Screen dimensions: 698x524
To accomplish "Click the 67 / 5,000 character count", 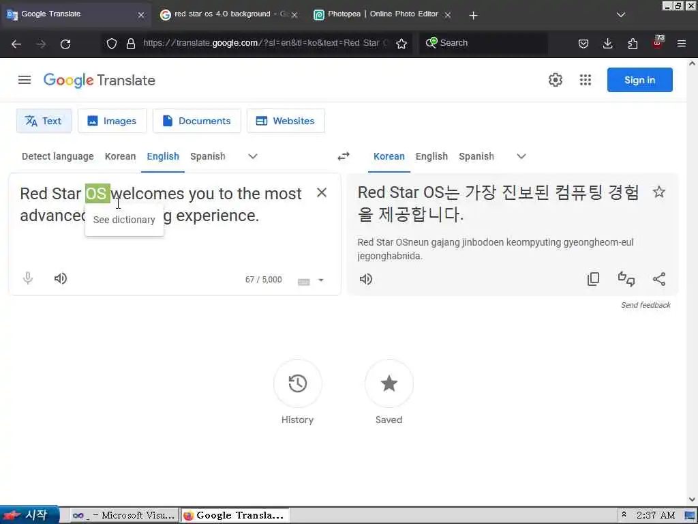I will (x=263, y=279).
